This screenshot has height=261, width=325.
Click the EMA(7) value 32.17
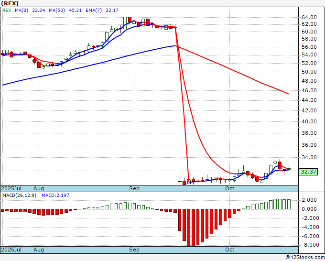[112, 11]
